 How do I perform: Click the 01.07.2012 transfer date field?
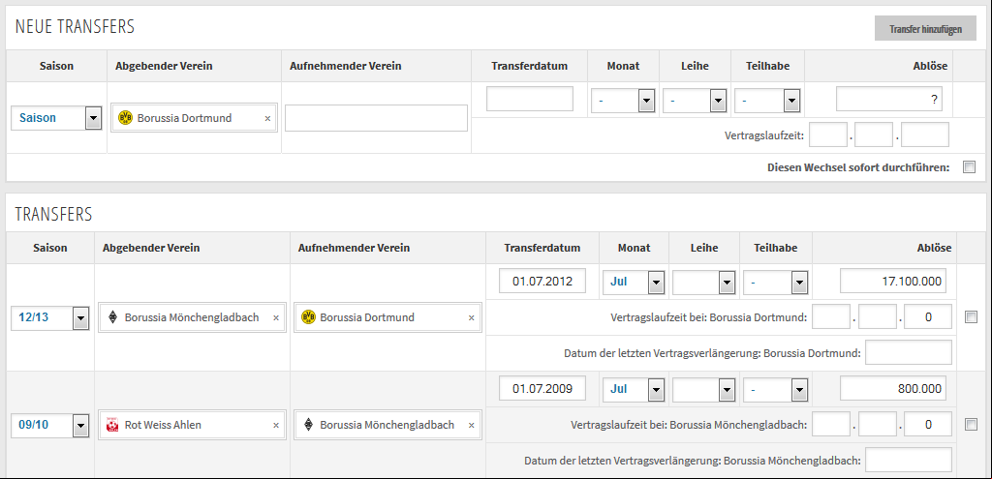coord(542,282)
